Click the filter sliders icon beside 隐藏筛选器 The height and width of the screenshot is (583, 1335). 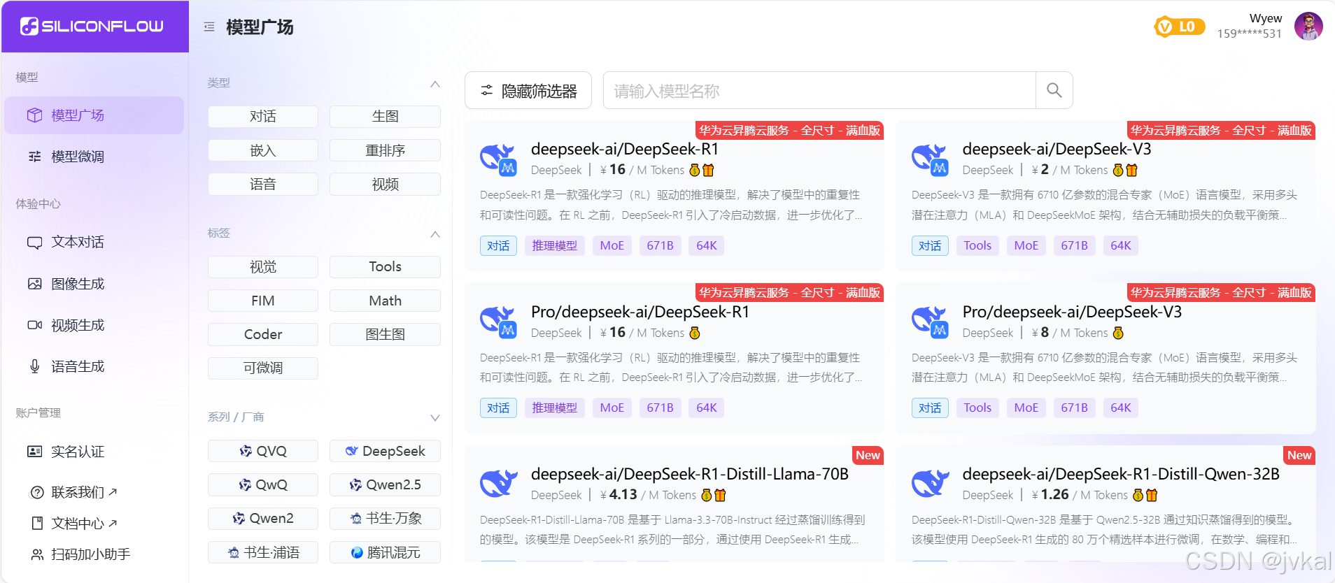(x=487, y=91)
